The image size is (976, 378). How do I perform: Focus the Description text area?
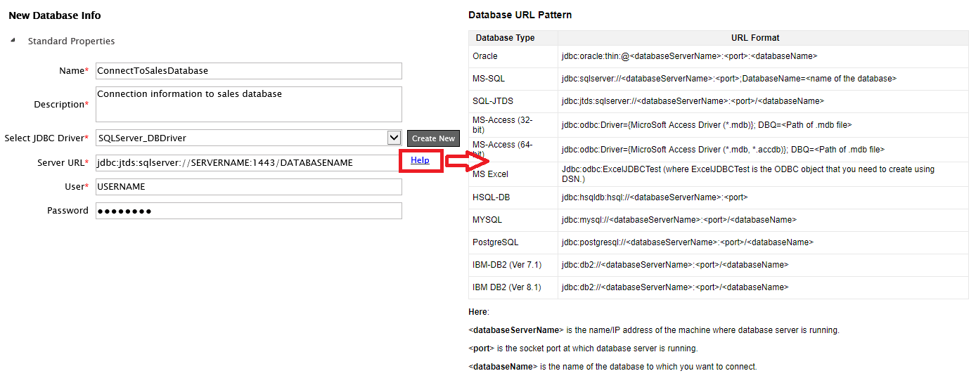(x=249, y=104)
